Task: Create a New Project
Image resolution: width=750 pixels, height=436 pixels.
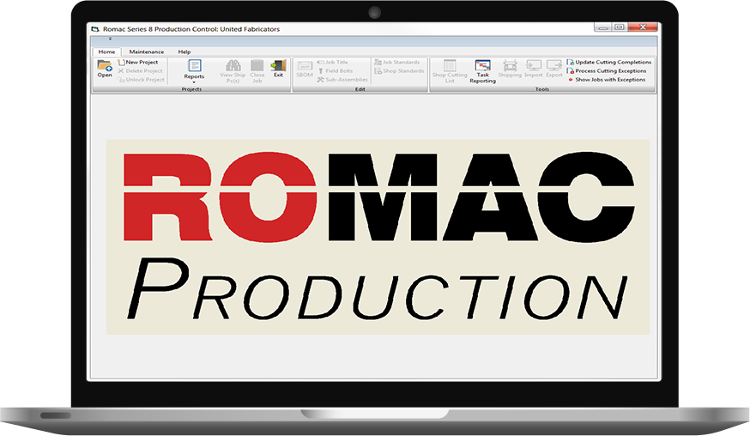Action: [x=138, y=62]
